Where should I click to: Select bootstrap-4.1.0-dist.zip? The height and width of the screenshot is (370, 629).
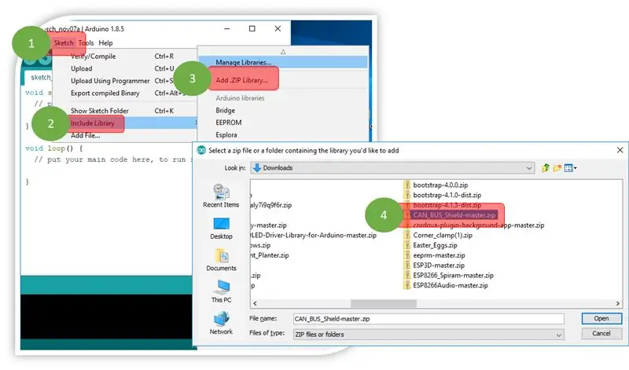click(x=447, y=195)
